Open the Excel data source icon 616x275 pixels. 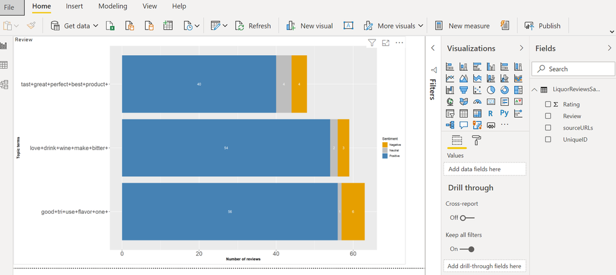tap(110, 26)
